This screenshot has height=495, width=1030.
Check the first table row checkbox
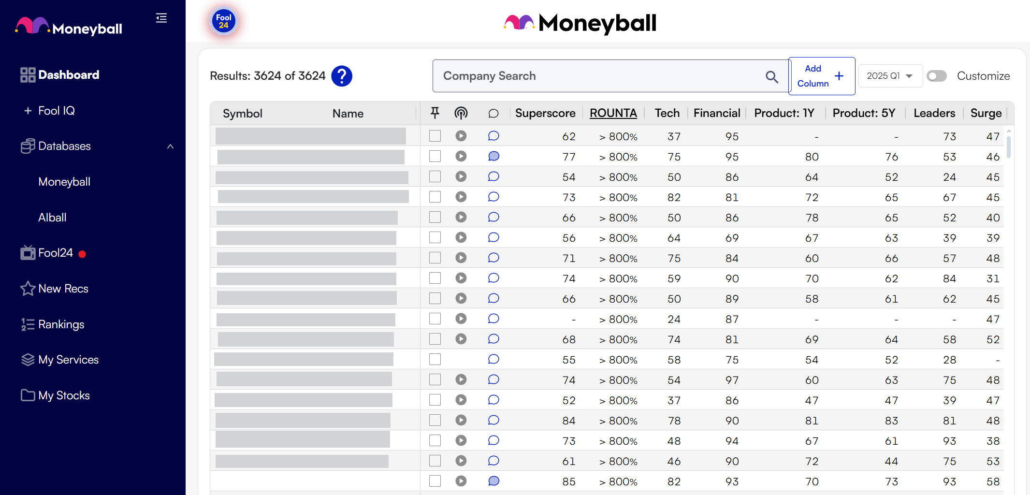(x=435, y=136)
